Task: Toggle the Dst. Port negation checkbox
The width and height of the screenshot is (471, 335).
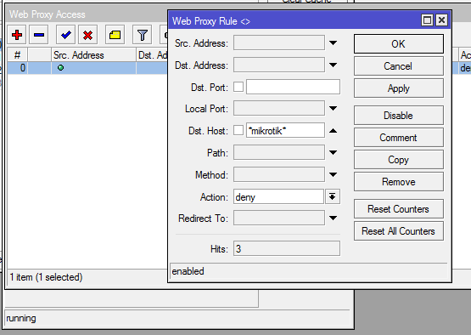Action: [x=238, y=87]
